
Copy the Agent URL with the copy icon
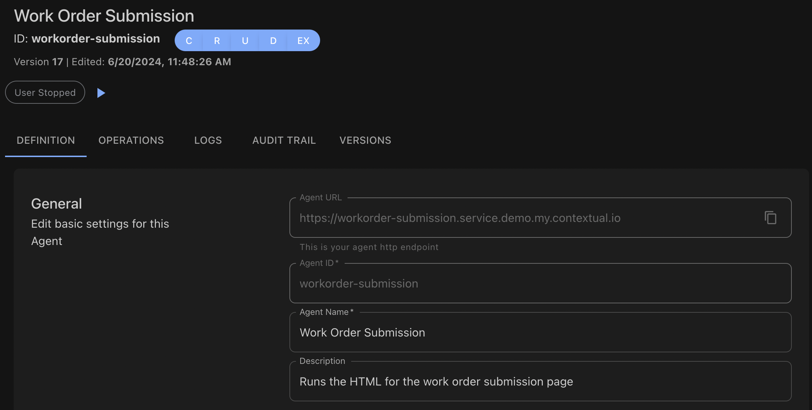[770, 218]
